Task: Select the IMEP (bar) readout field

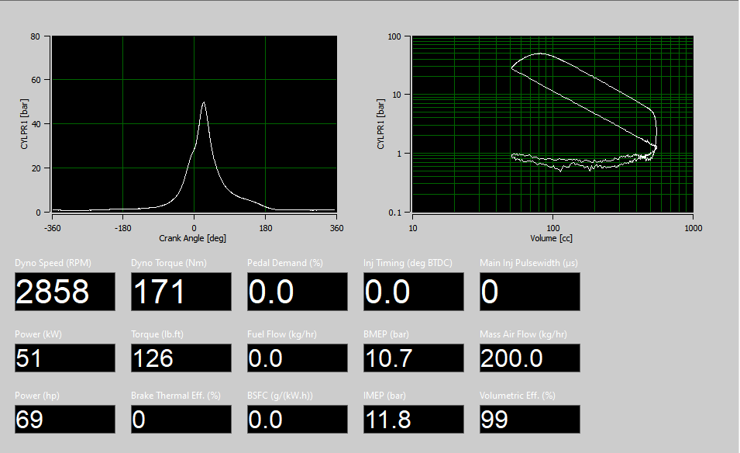Action: [413, 419]
